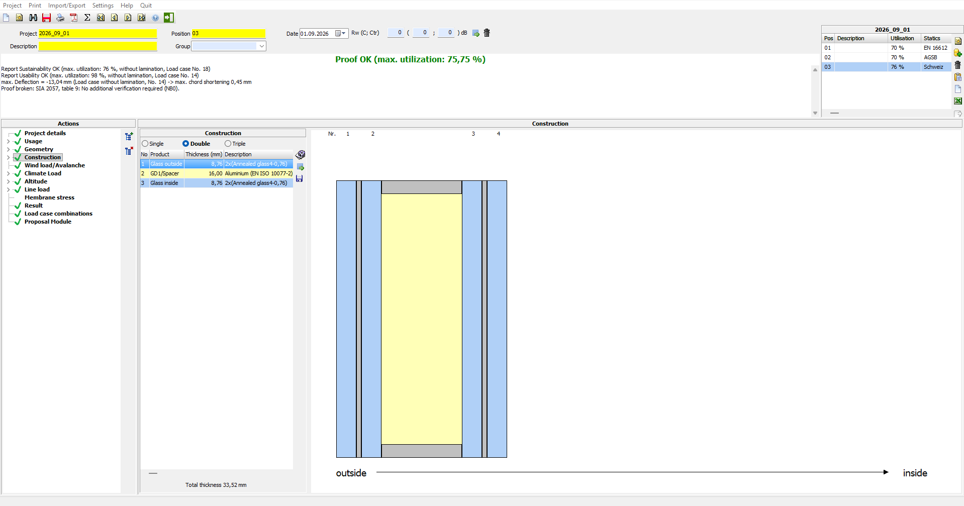Open the Date picker dropdown arrow
This screenshot has height=506, width=964.
344,34
